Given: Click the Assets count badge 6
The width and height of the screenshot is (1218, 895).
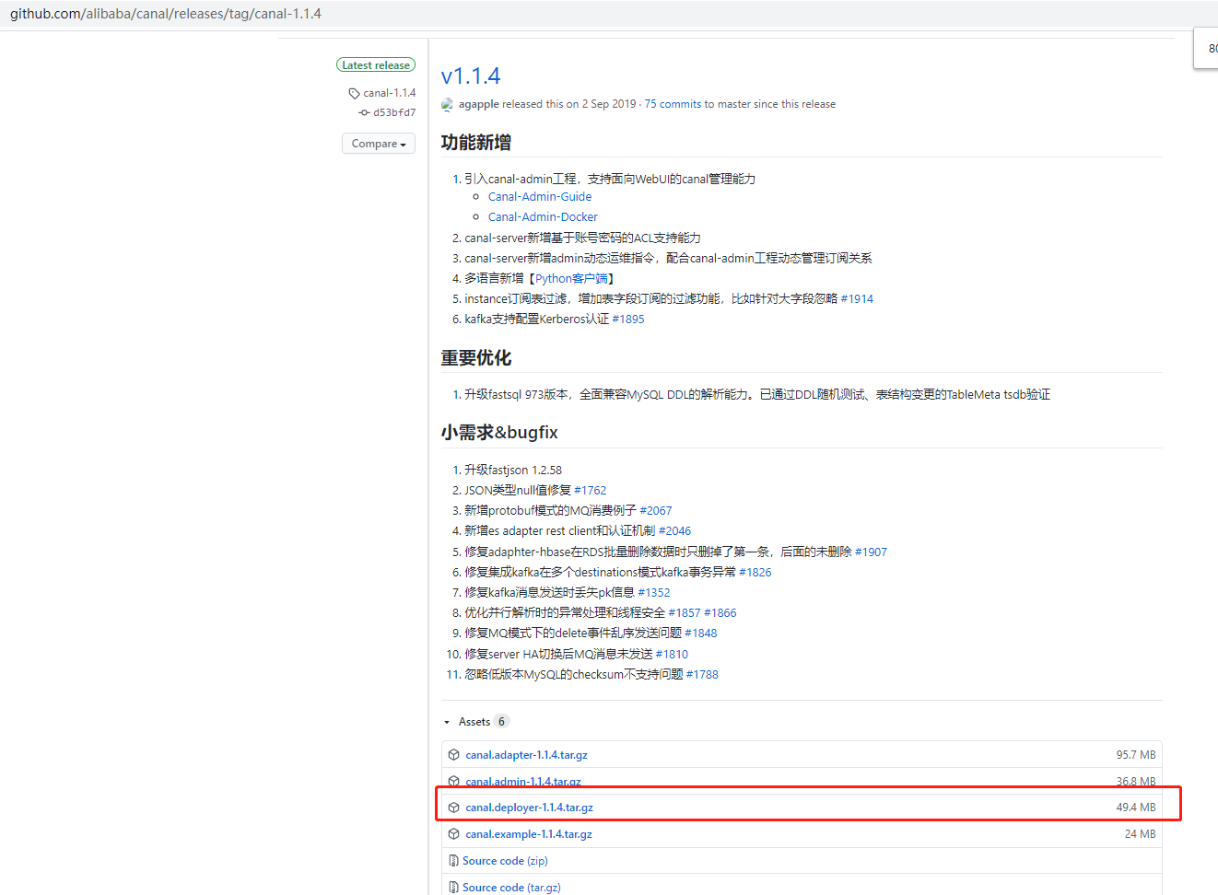Looking at the screenshot, I should coord(501,723).
